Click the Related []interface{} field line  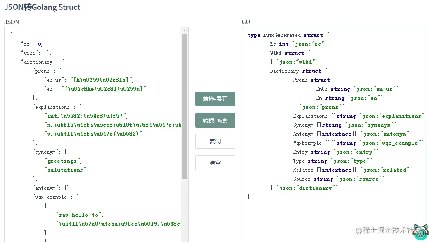coord(352,170)
